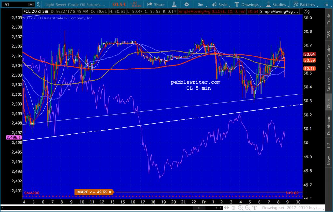Click the flask icon in top toolbar

pyautogui.click(x=174, y=4)
